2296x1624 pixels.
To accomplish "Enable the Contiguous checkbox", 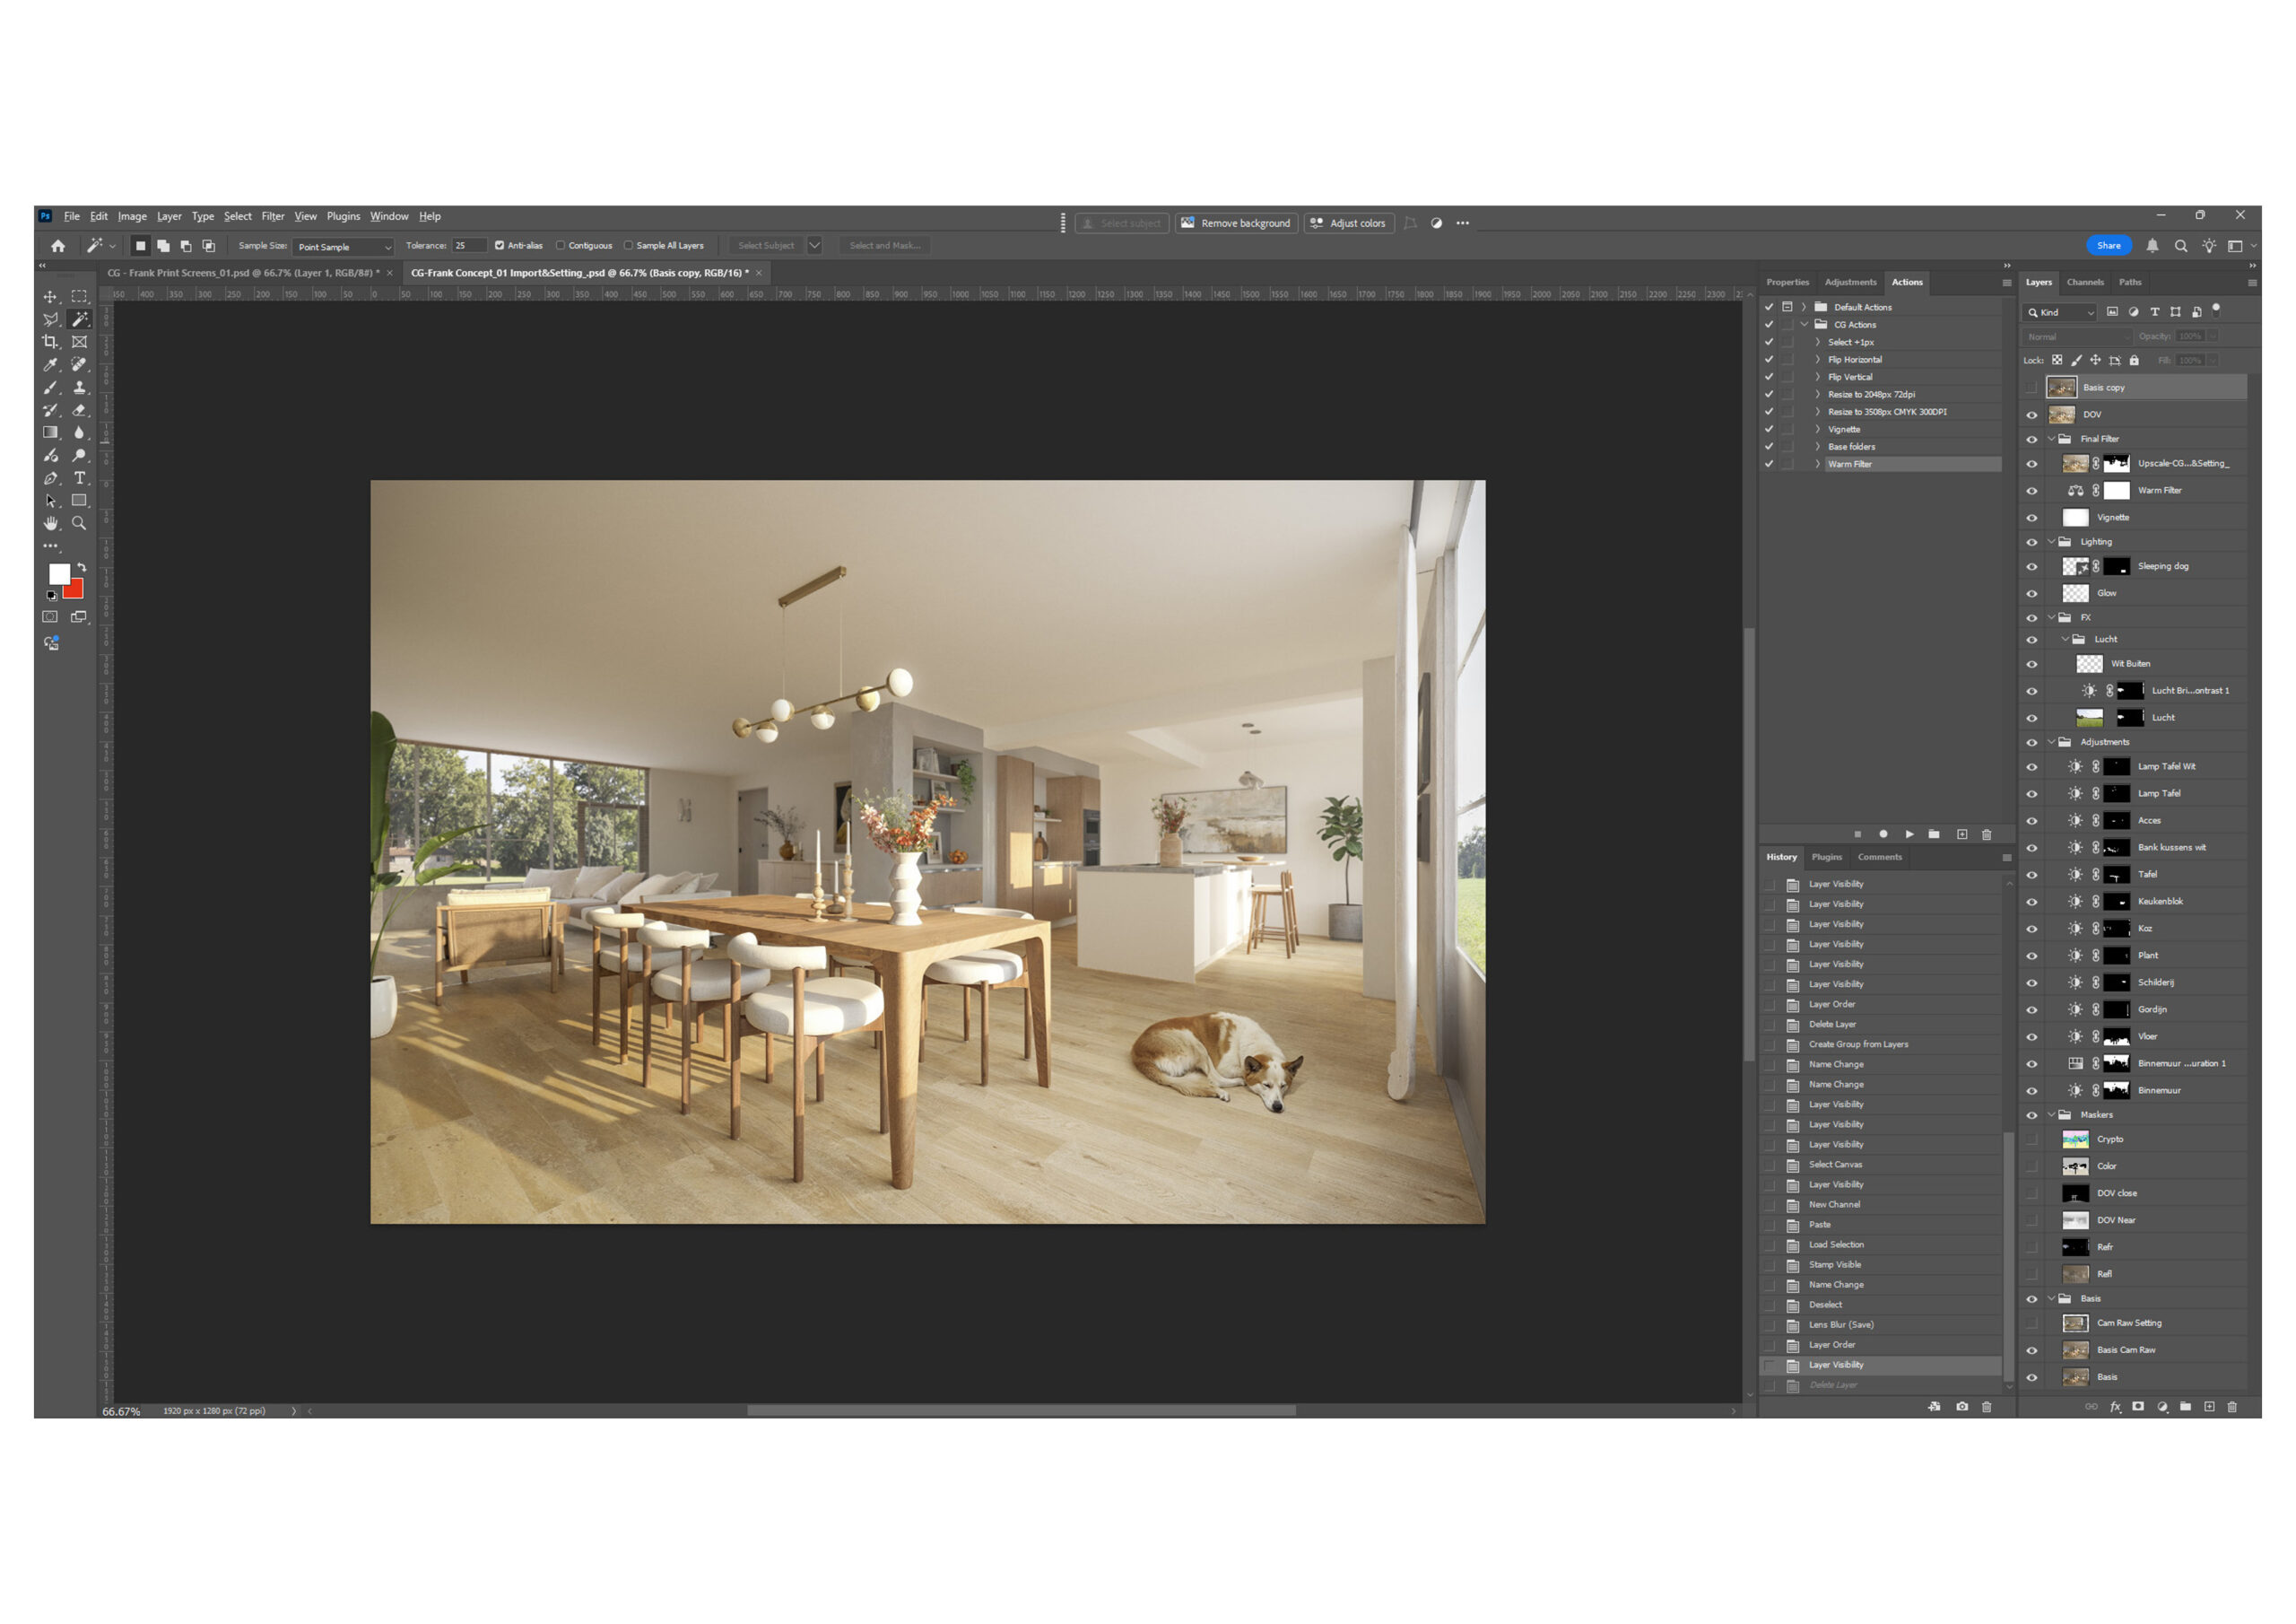I will click(561, 245).
